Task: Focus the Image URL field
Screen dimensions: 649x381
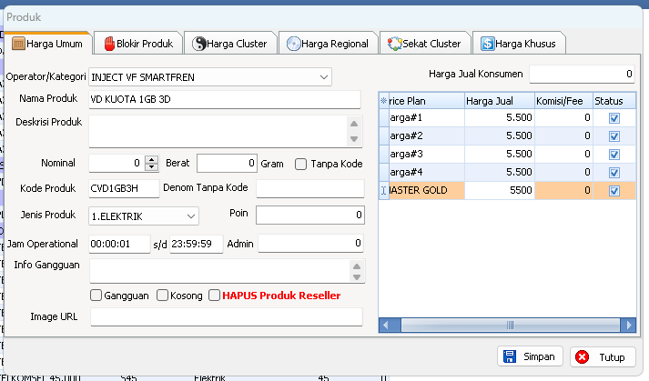Action: pyautogui.click(x=227, y=316)
